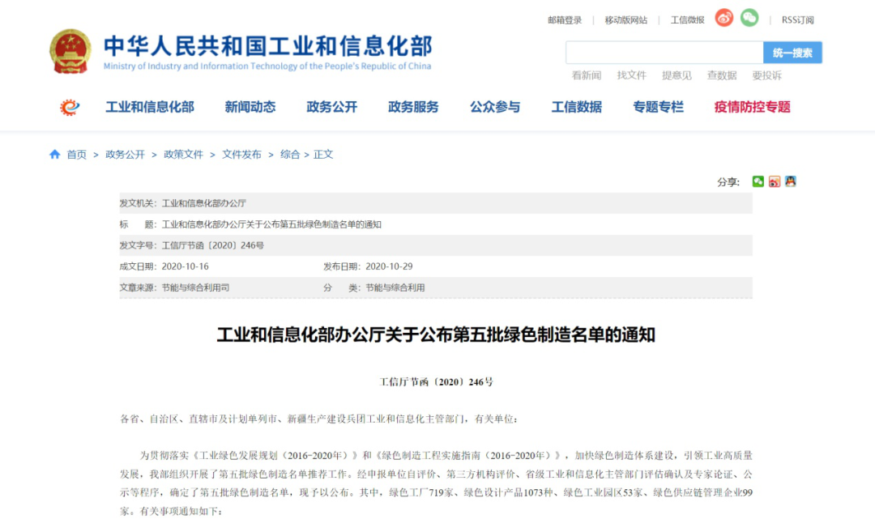
Task: Share article via Weibo icon
Action: (774, 181)
